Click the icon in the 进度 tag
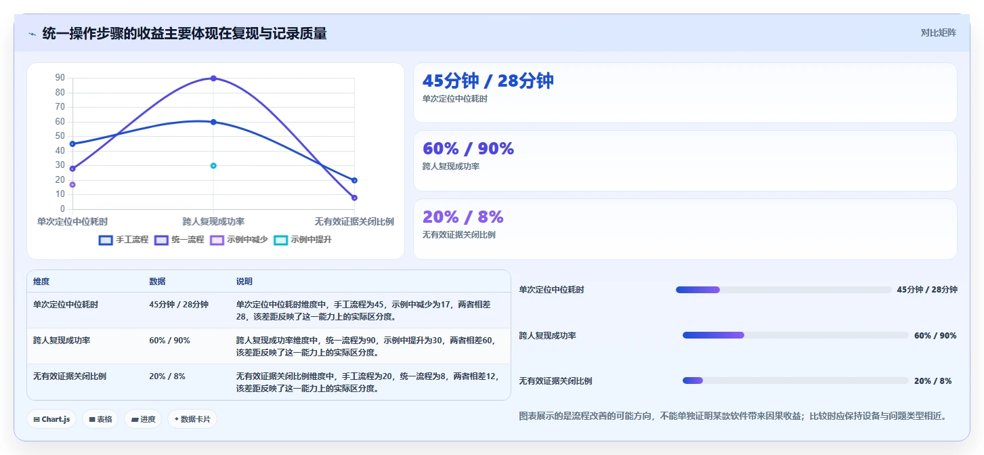984x455 pixels. point(135,420)
